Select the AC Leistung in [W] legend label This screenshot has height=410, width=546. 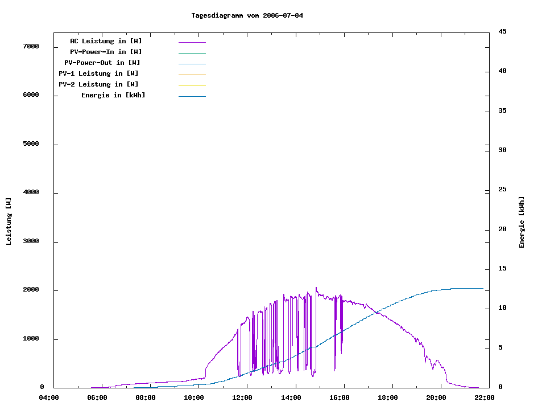106,41
